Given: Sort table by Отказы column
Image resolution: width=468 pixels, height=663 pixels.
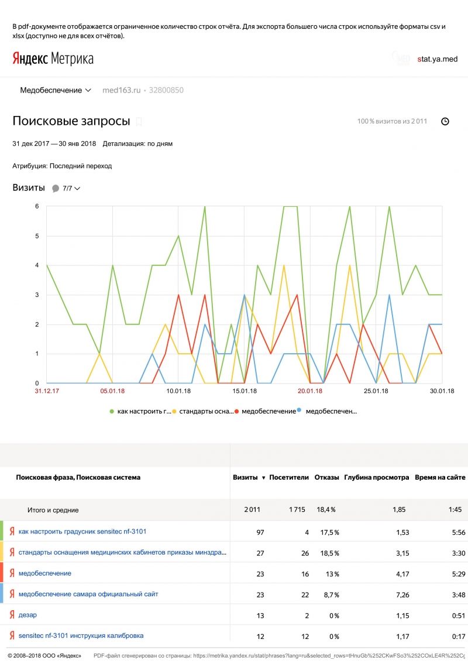Looking at the screenshot, I should tap(326, 477).
